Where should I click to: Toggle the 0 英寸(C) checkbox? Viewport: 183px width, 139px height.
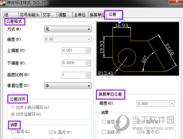pyautogui.click(x=139, y=132)
